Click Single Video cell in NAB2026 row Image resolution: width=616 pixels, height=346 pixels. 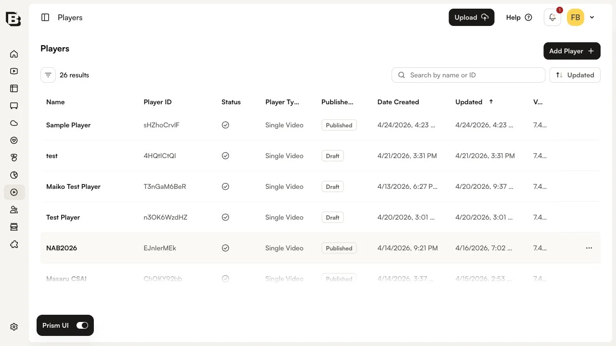point(284,248)
